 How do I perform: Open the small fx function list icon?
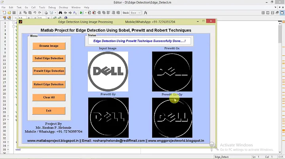75,13
